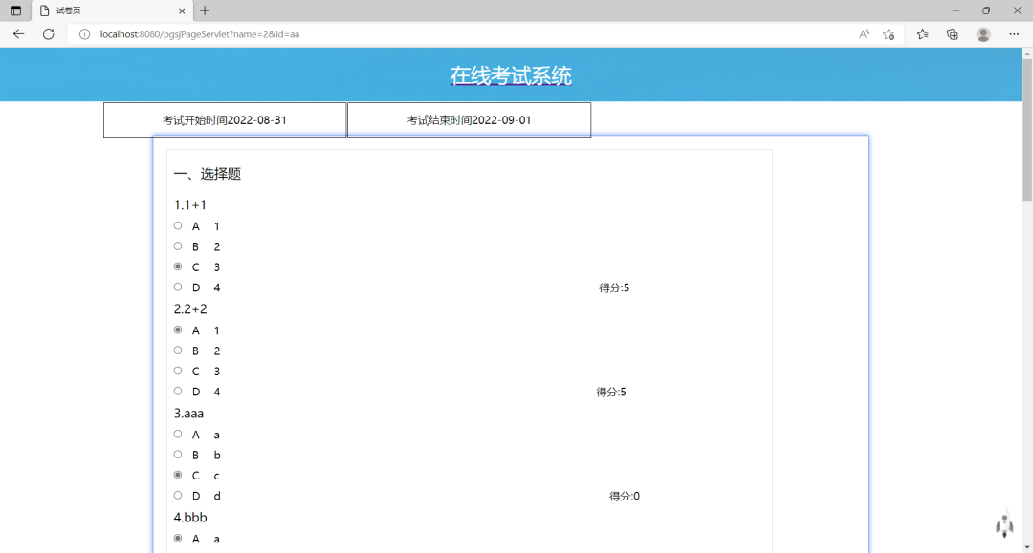Viewport: 1033px width, 553px height.
Task: Click the rocket back-to-top icon
Action: click(x=1004, y=525)
